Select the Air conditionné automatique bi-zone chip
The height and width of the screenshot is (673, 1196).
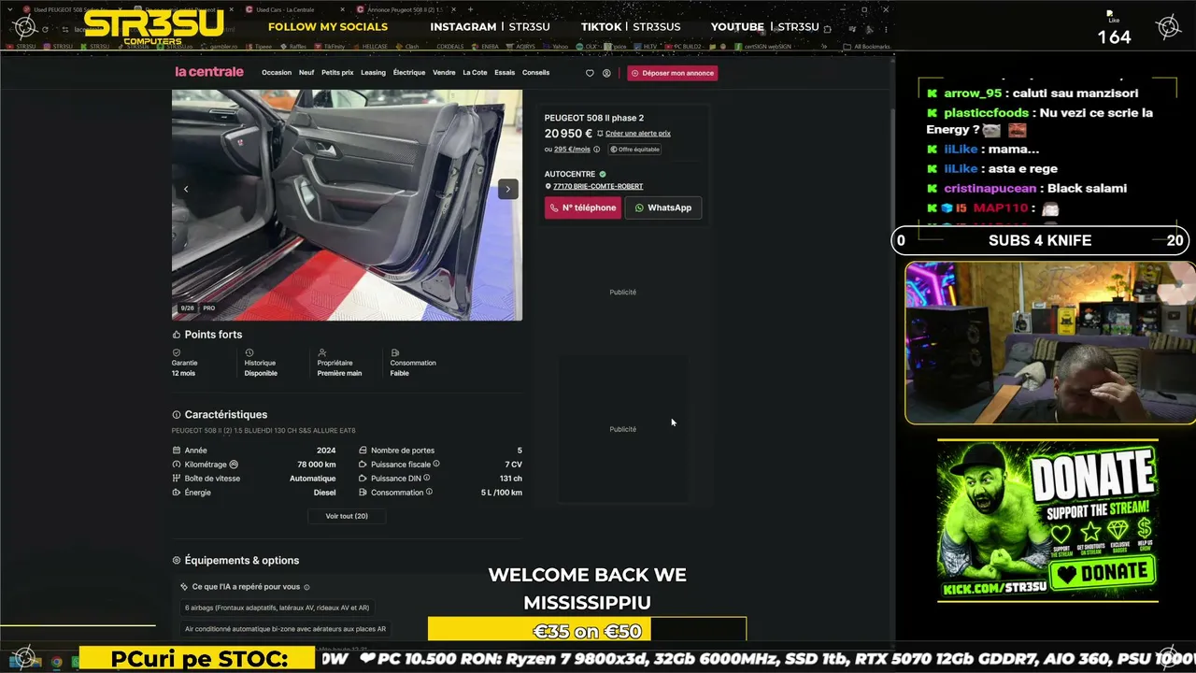pyautogui.click(x=285, y=629)
